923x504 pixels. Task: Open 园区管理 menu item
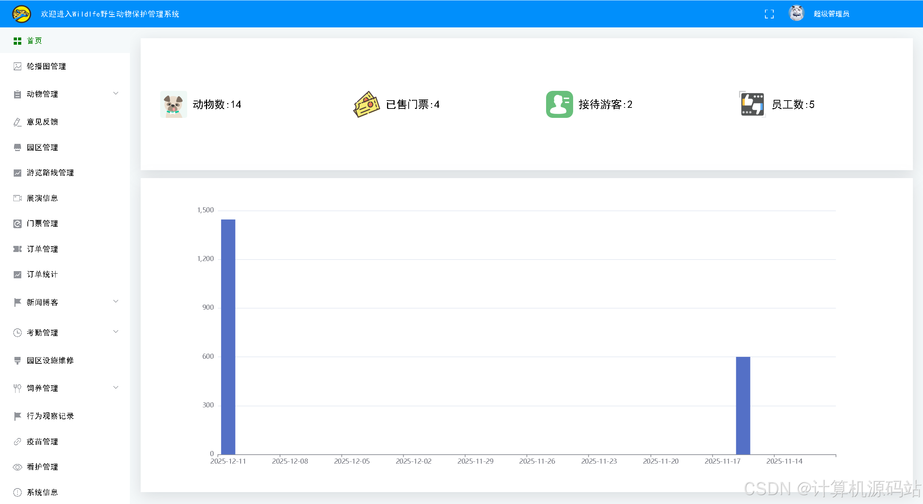point(65,147)
